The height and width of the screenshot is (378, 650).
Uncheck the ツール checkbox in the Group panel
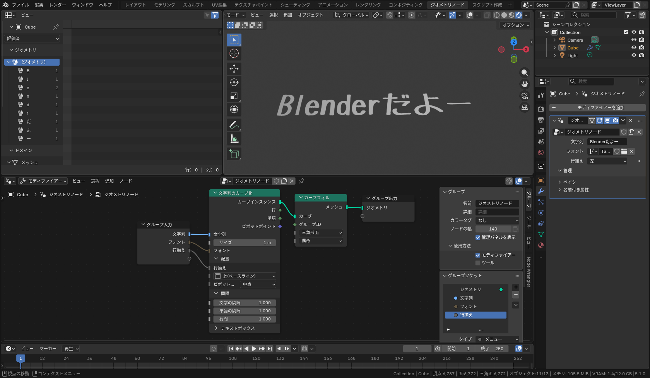478,263
